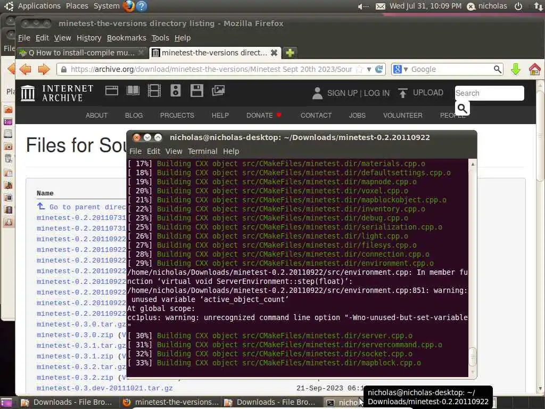Open the Applications menu
545x409 pixels.
[39, 6]
